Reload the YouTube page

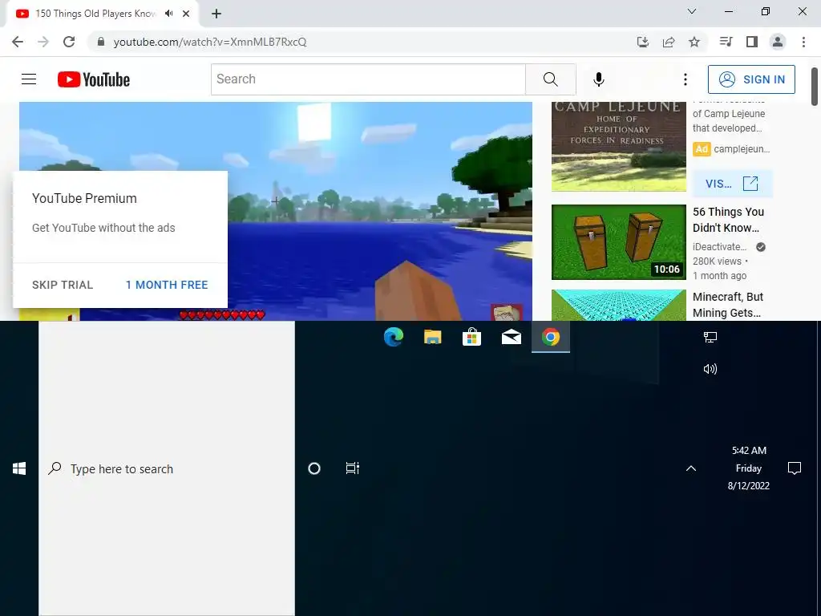tap(69, 42)
